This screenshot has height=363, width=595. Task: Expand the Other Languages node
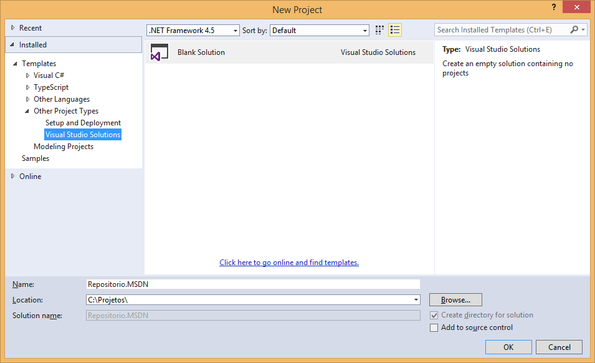(27, 99)
